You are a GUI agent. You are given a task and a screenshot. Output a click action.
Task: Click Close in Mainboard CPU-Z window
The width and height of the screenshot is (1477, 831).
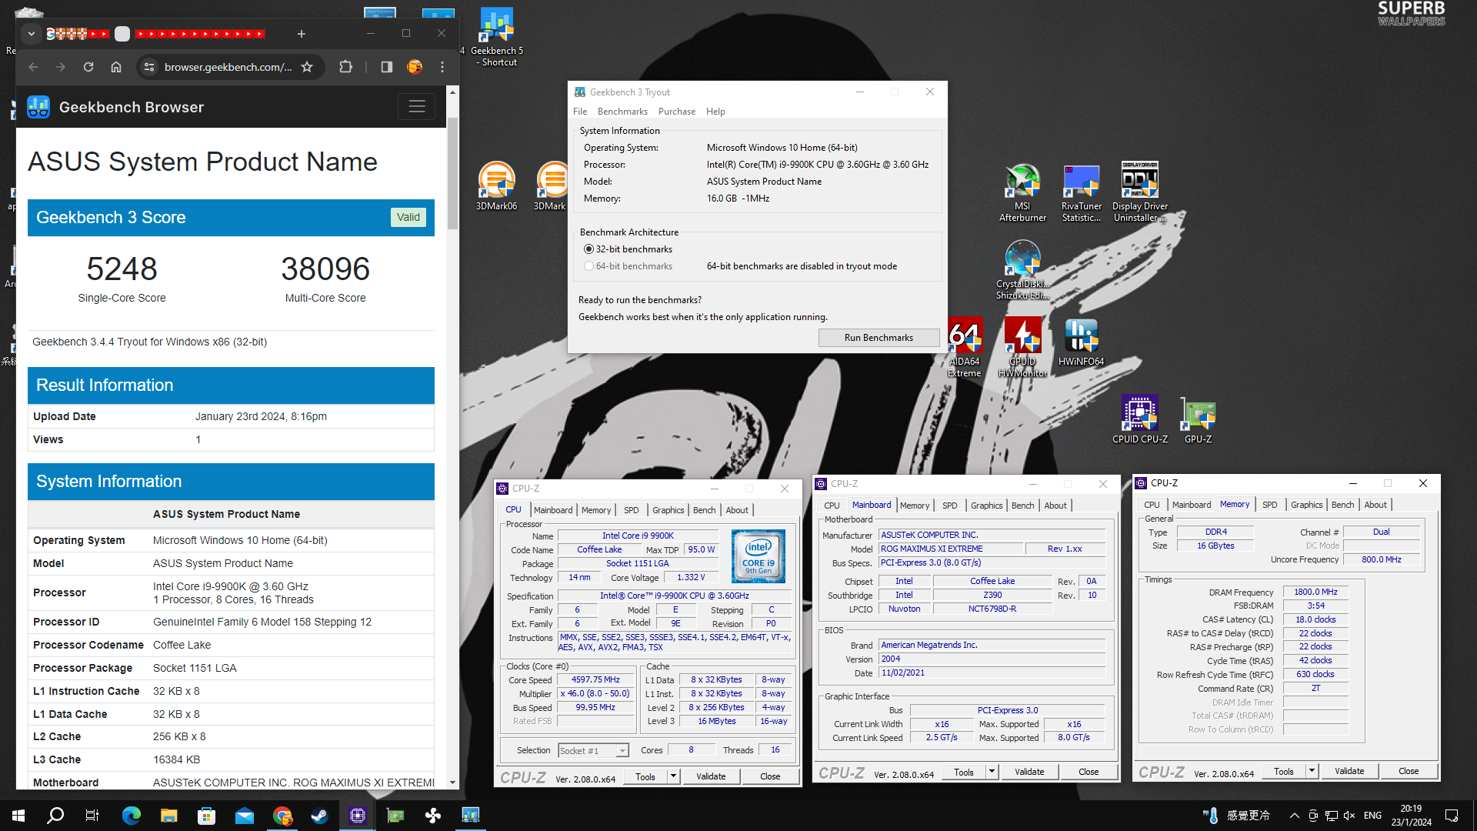[1089, 772]
